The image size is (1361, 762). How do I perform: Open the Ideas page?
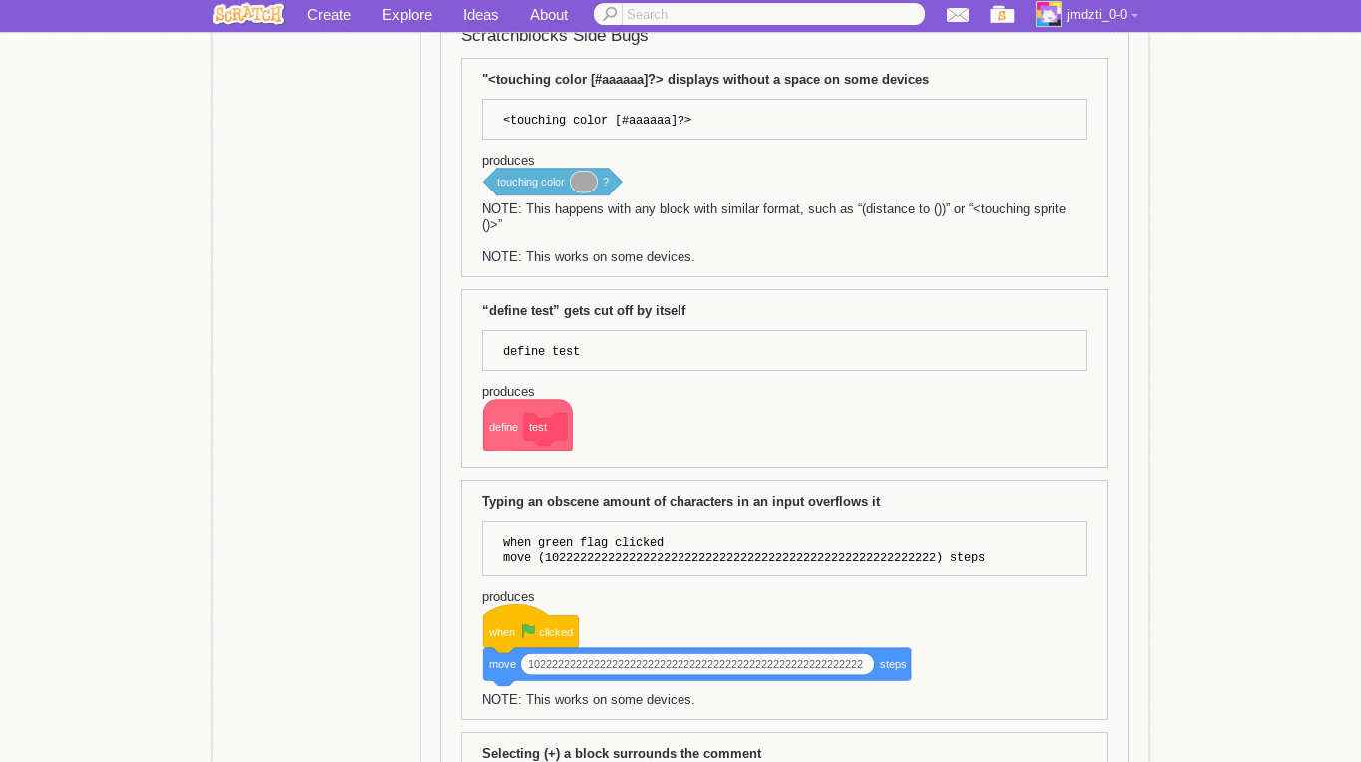point(480,15)
